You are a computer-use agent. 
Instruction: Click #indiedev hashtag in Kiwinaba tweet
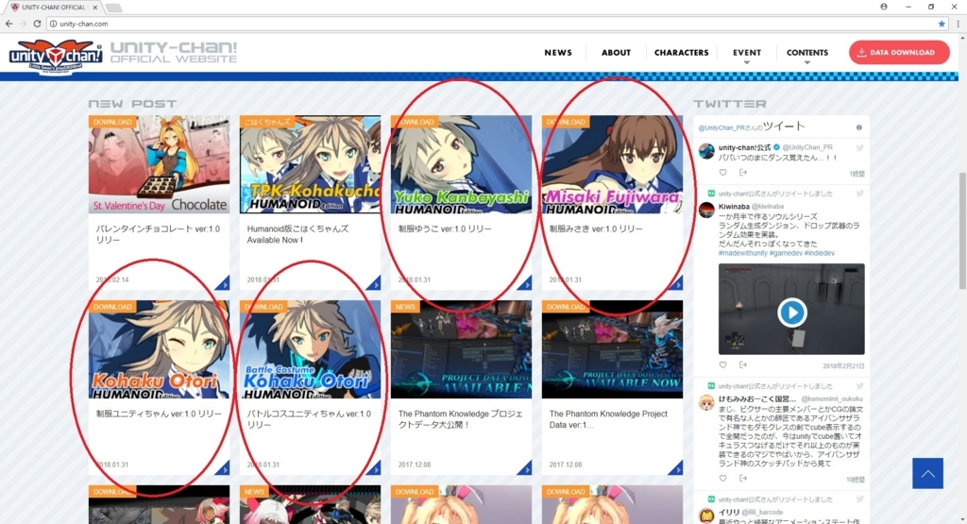pyautogui.click(x=820, y=253)
